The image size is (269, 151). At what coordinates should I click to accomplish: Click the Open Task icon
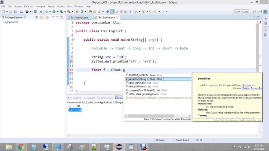click(x=95, y=12)
